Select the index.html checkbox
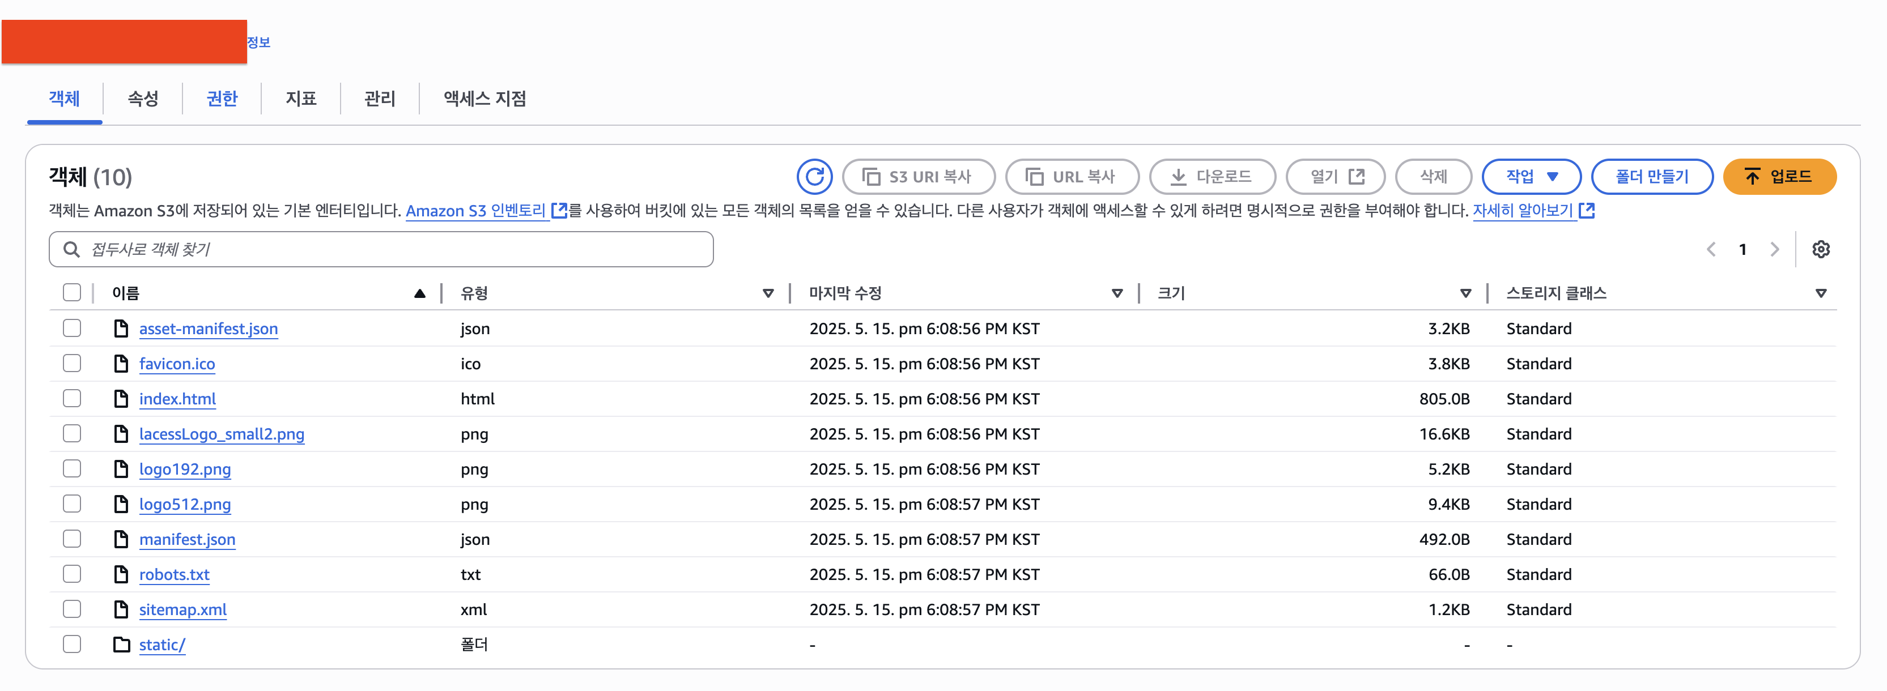This screenshot has height=691, width=1887. pyautogui.click(x=72, y=398)
